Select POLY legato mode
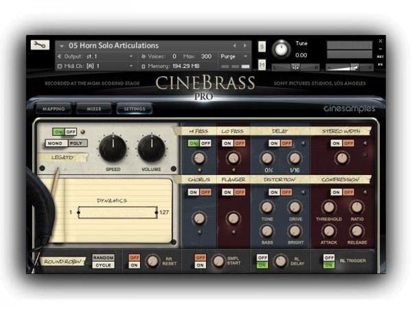The image size is (412, 309). pyautogui.click(x=76, y=144)
